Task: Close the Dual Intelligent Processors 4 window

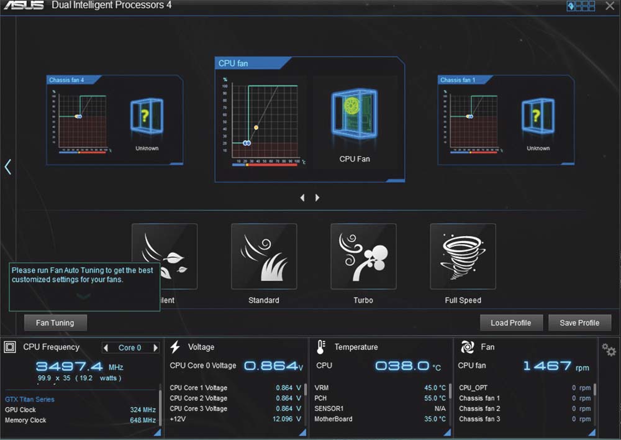Action: click(x=610, y=6)
